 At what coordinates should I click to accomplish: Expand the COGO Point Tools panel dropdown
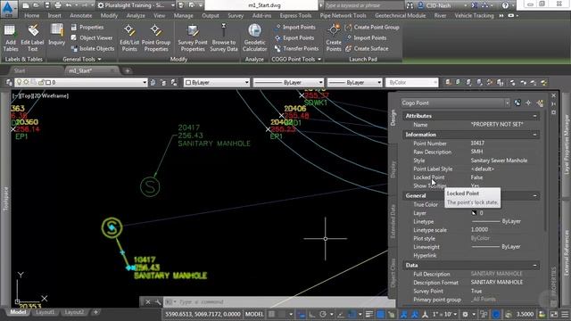(x=296, y=60)
